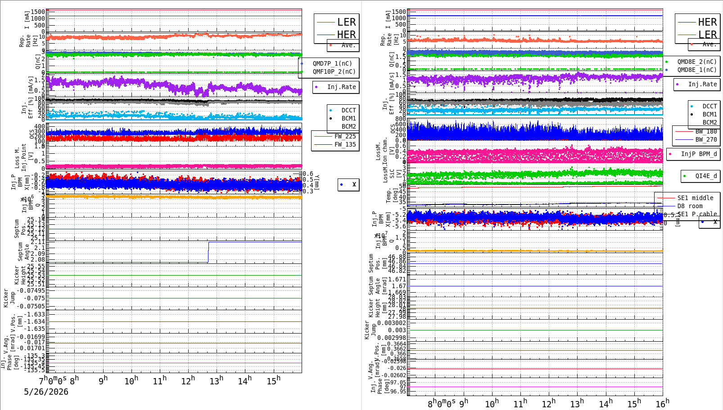Viewport: 723px width, 410px height.
Task: Click the date label 5/26/2026
Action: (46, 392)
